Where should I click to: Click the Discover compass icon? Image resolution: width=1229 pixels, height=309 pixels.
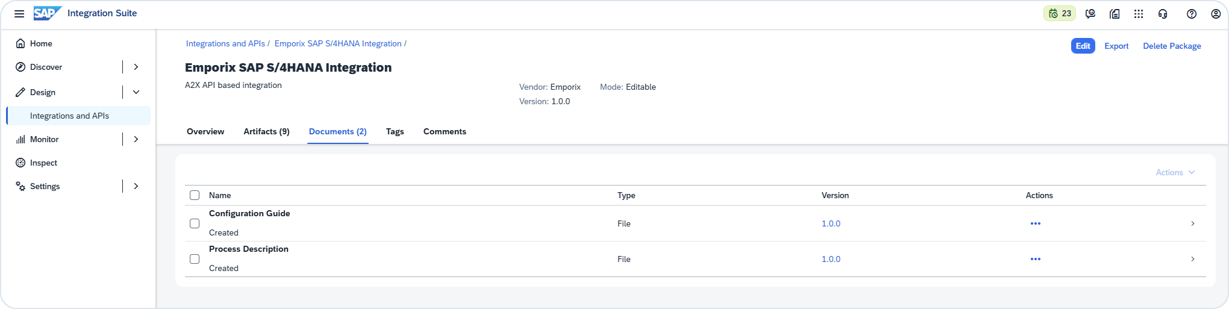(x=20, y=67)
